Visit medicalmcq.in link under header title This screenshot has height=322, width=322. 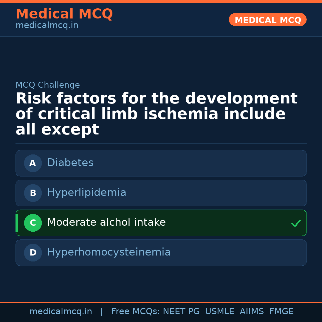click(x=47, y=26)
